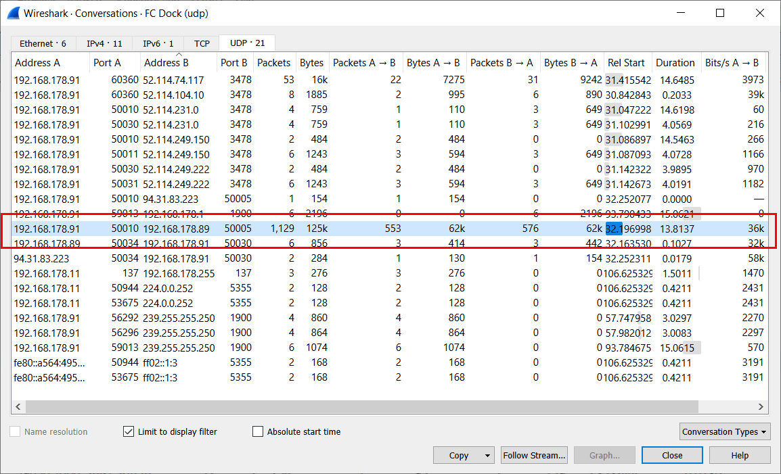Select the row with Port A 56296
This screenshot has height=474, width=781.
(x=390, y=333)
